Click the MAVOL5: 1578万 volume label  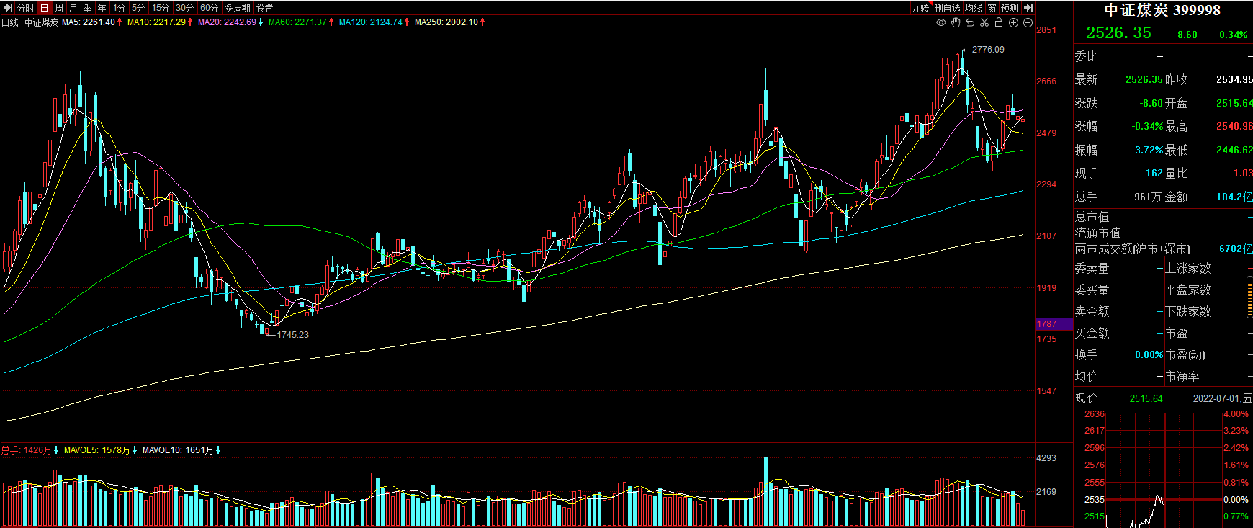(97, 450)
